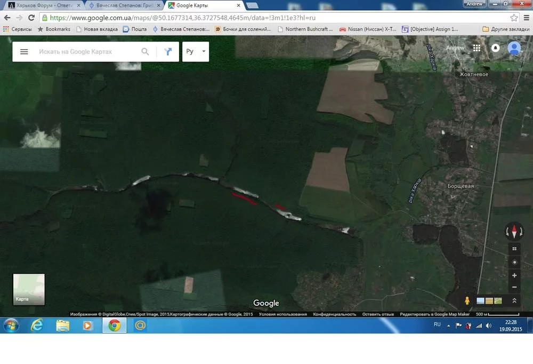Viewport: 533px width, 364px height.
Task: Reset map north with the compass
Action: point(514,231)
